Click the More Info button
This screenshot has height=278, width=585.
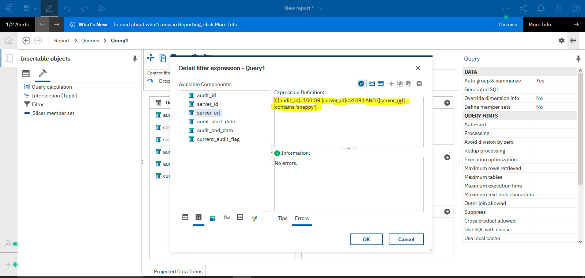click(554, 24)
